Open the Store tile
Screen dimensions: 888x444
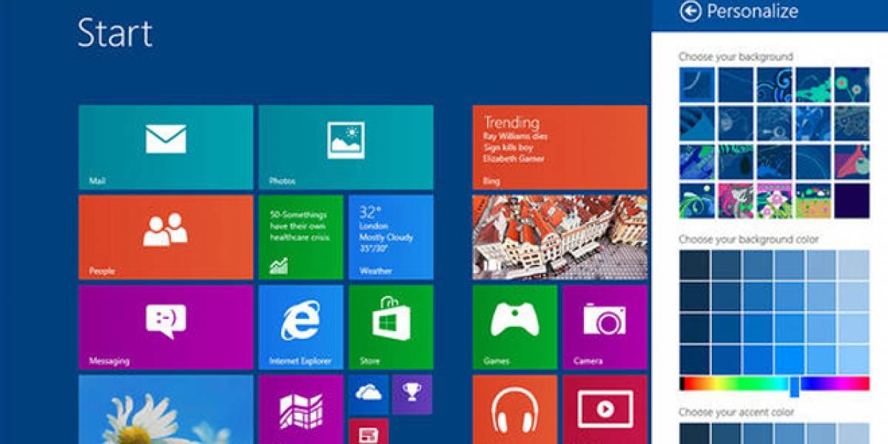tap(391, 328)
